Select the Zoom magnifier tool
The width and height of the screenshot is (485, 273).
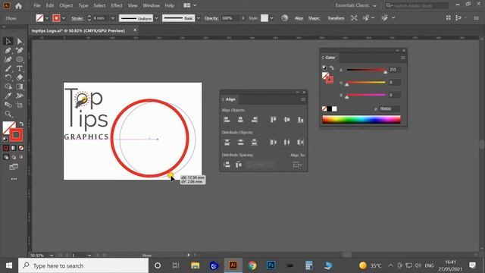click(x=8, y=114)
